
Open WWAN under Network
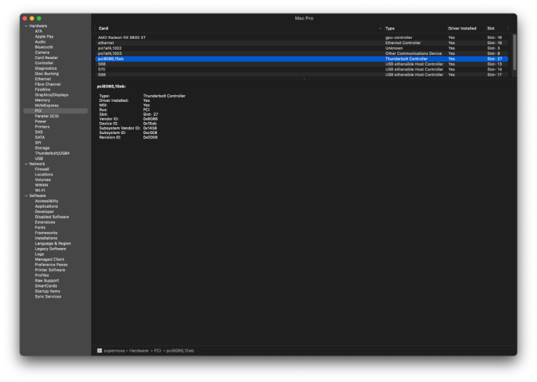pos(42,185)
